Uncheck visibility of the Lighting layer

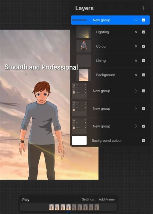[143, 32]
